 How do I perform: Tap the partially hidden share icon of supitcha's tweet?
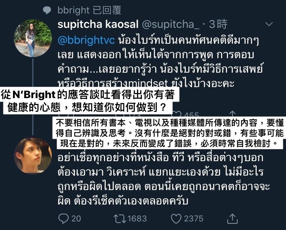click(232, 114)
